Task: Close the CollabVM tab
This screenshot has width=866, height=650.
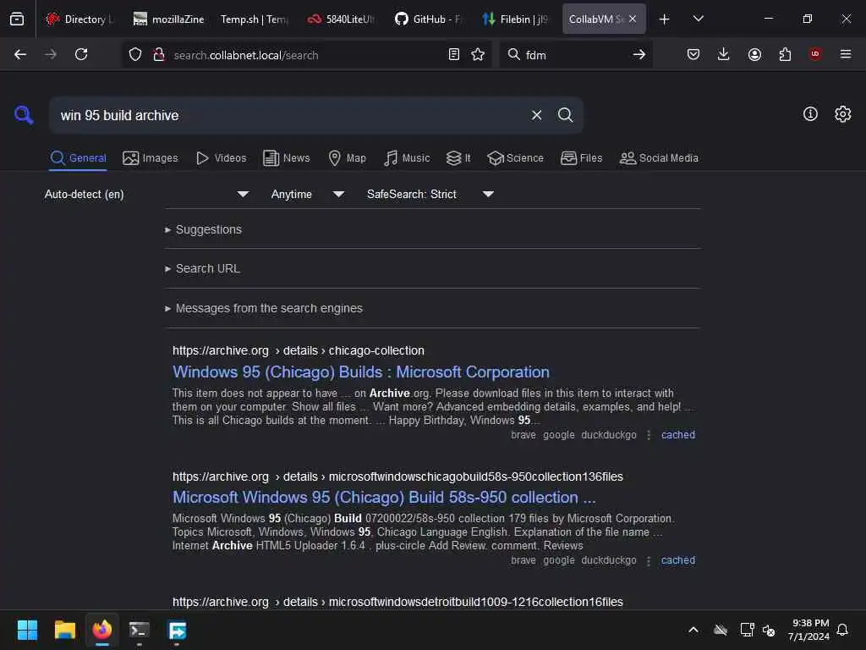Action: tap(633, 19)
